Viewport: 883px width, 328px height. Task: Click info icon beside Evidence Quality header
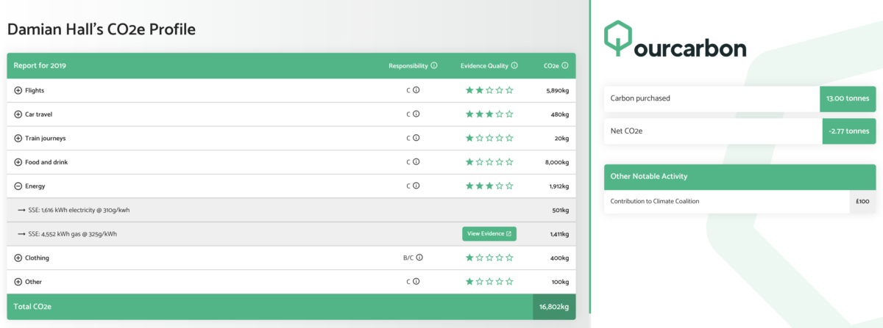(514, 65)
